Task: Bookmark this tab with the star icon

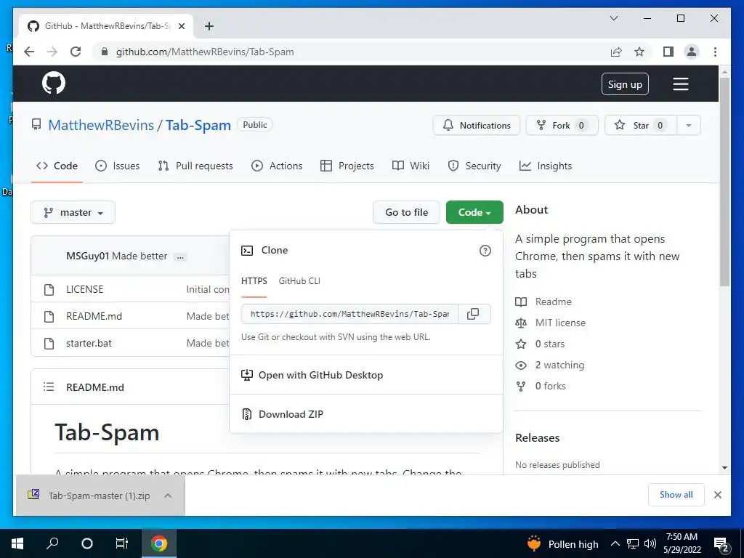Action: click(x=639, y=52)
